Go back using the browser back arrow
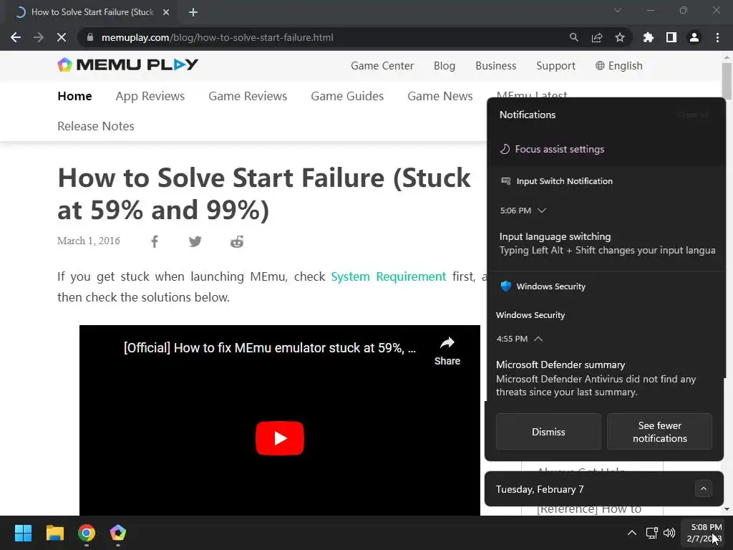The height and width of the screenshot is (550, 733). coord(16,37)
